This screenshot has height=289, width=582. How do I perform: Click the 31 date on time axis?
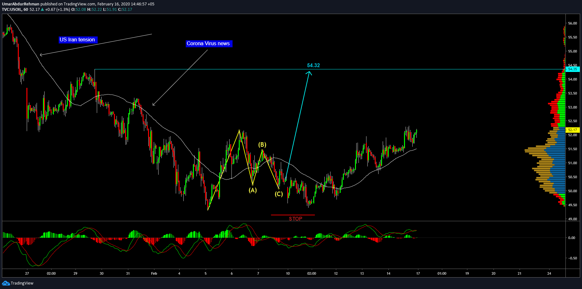coord(128,273)
